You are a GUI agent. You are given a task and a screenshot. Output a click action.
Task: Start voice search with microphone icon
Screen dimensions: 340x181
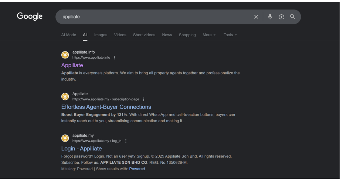pos(270,17)
